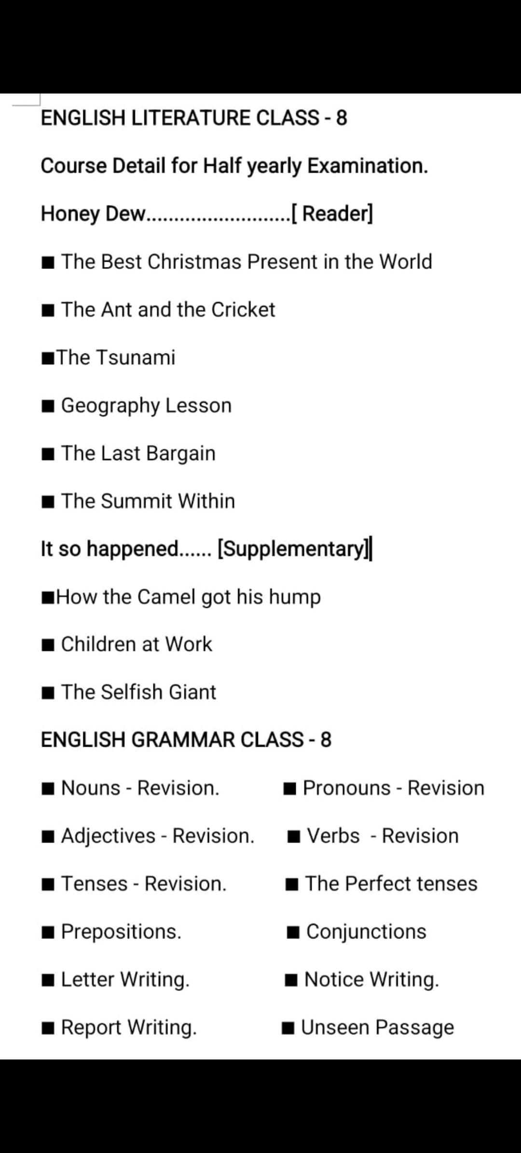Screen dimensions: 521x1153
Task: Click the heading 'ENGLISH LITERATURE CLASS - 8'
Action: pyautogui.click(x=194, y=118)
